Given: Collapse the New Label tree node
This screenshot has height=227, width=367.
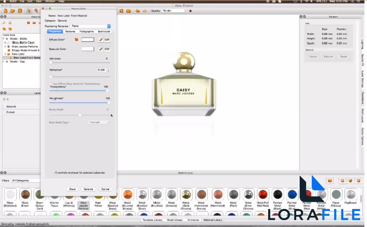Looking at the screenshot, I should (5, 54).
